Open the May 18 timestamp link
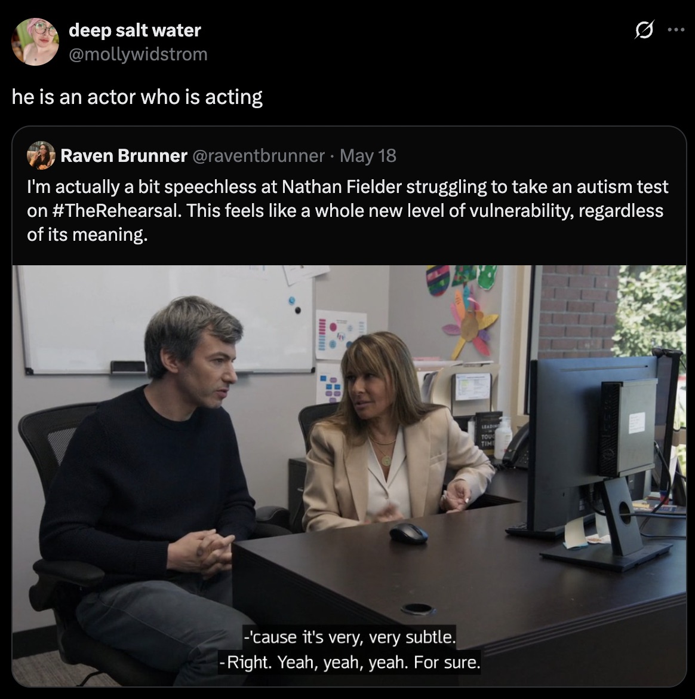 point(368,155)
